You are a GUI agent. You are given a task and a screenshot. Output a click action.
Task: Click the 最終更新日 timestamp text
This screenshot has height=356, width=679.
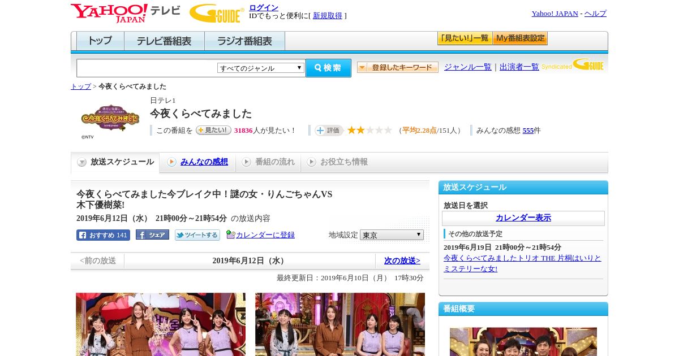pos(350,278)
